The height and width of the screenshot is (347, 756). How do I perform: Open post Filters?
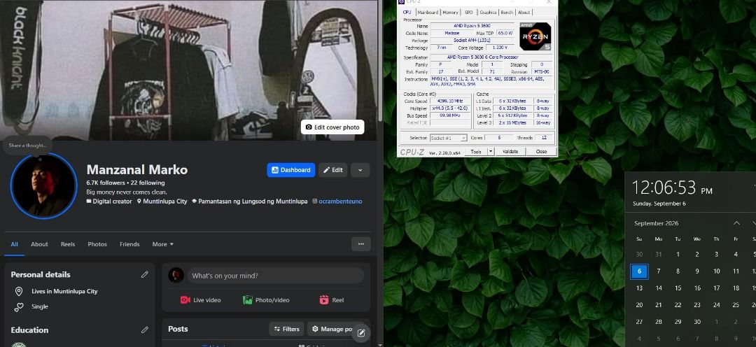(x=286, y=329)
